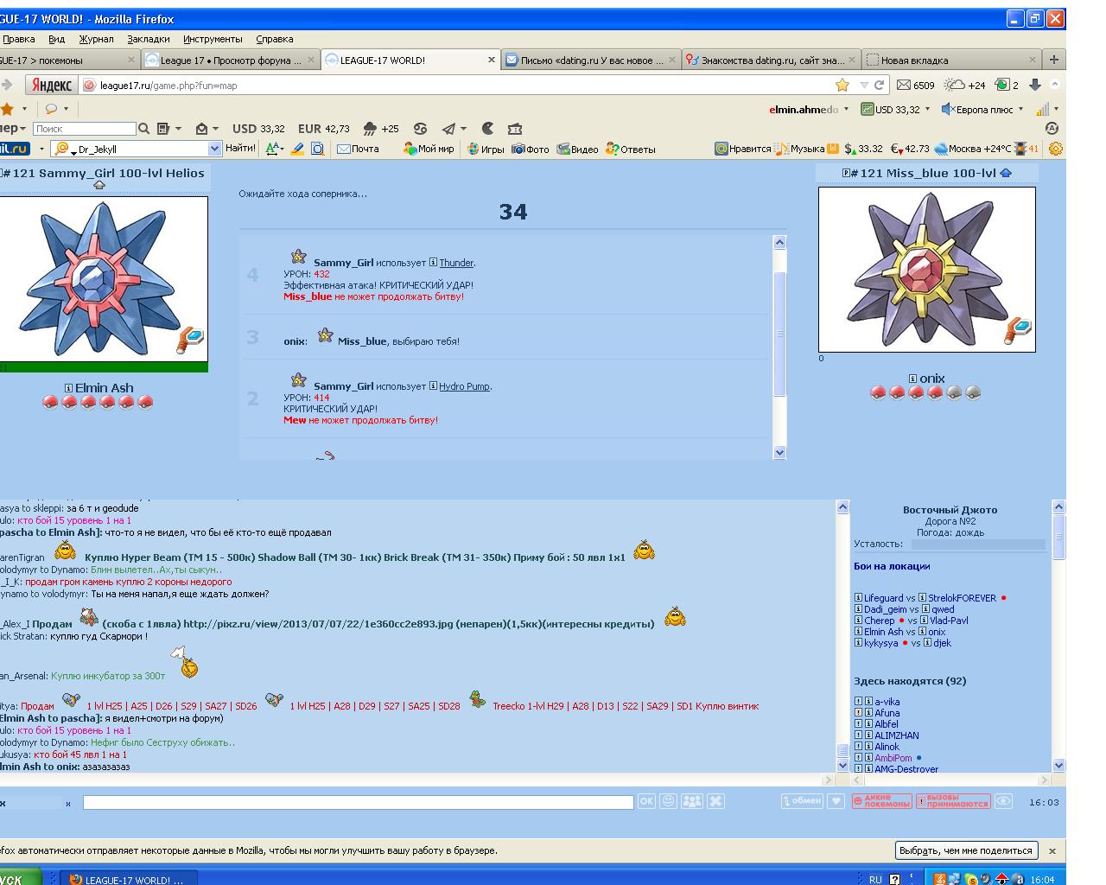1106x885 pixels.
Task: Open Thunder attack info link
Action: click(456, 263)
